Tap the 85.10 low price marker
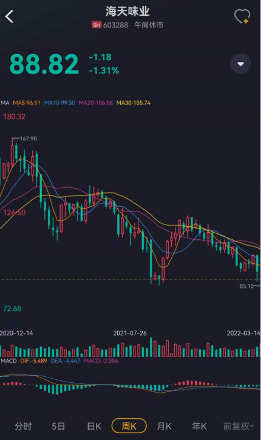This screenshot has width=261, height=440. tap(247, 286)
